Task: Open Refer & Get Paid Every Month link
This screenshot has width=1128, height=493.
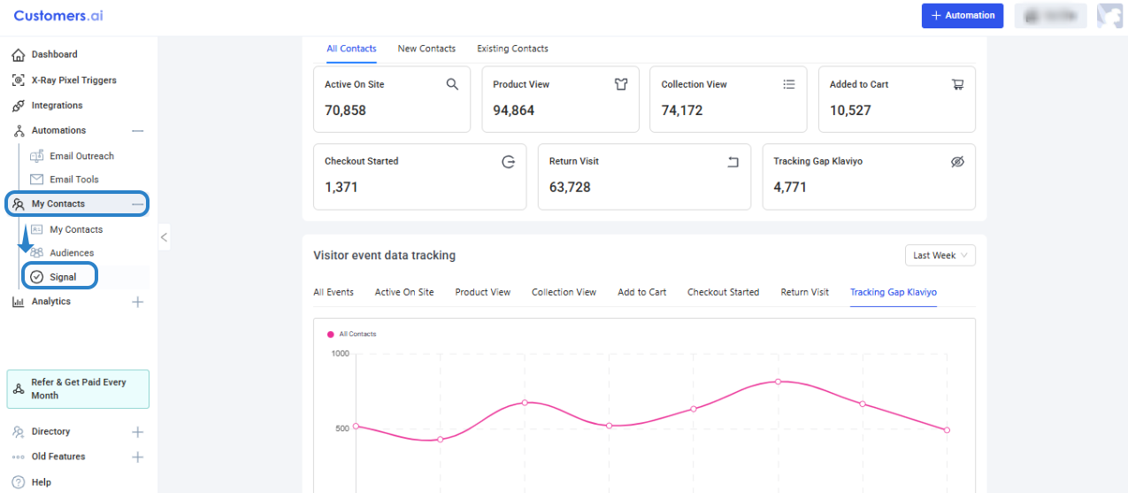Action: click(x=78, y=389)
